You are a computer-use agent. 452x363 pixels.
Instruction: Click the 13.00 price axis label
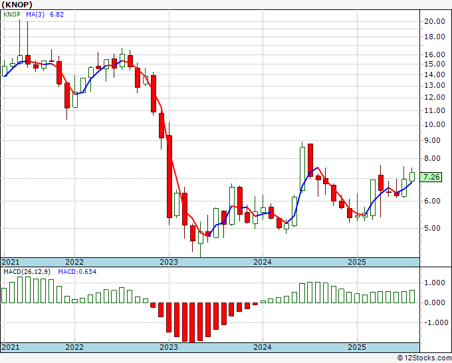tap(435, 85)
